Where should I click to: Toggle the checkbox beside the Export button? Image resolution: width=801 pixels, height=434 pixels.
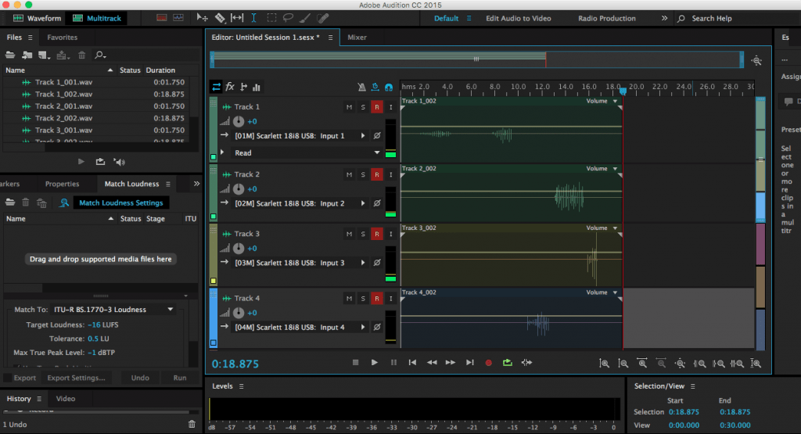(x=8, y=378)
